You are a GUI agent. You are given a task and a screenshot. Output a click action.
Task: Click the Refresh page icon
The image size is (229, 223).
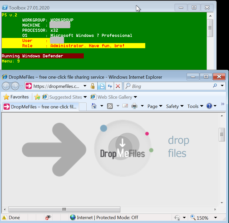click(110, 86)
